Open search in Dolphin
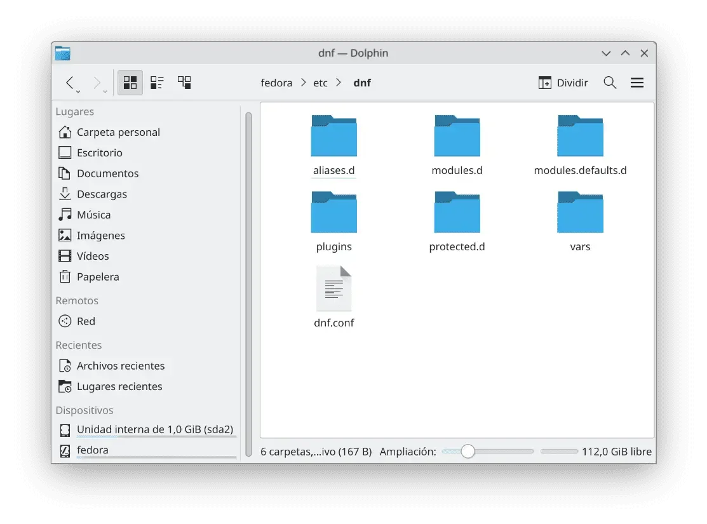The image size is (707, 524). pos(610,83)
